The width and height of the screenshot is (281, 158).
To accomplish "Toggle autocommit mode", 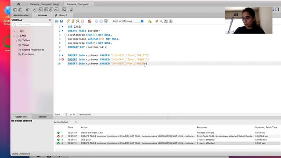I will 106,21.
